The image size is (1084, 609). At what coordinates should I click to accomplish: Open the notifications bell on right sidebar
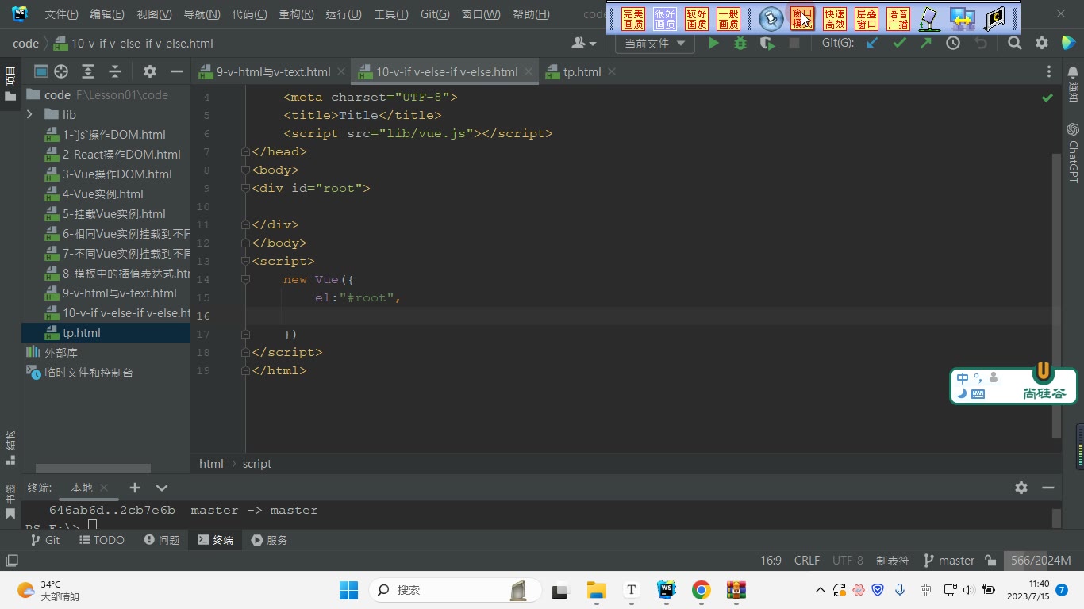click(x=1073, y=72)
